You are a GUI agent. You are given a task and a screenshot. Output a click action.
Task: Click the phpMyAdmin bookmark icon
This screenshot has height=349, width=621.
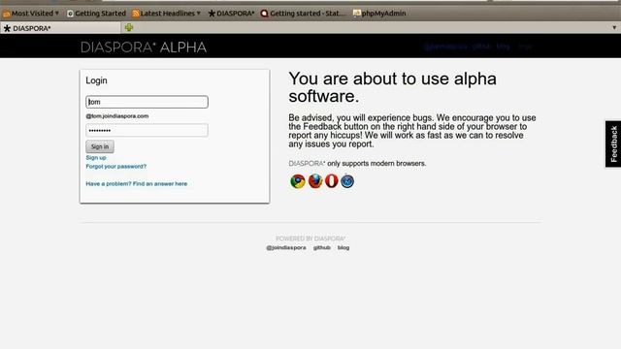[x=356, y=14]
